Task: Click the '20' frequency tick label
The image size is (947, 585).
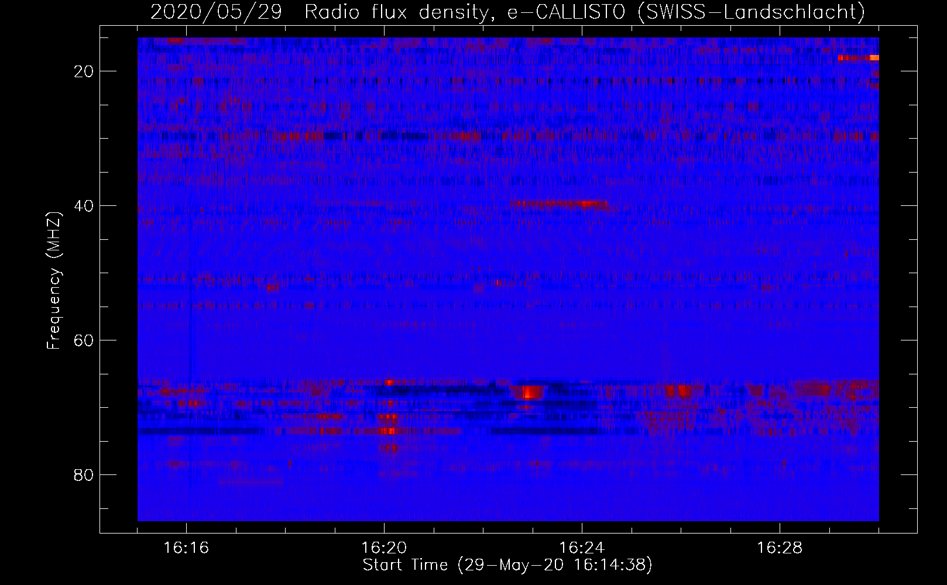Action: (x=83, y=71)
